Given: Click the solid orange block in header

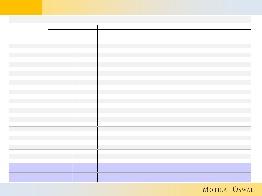Looking at the screenshot, I should coord(21,8).
